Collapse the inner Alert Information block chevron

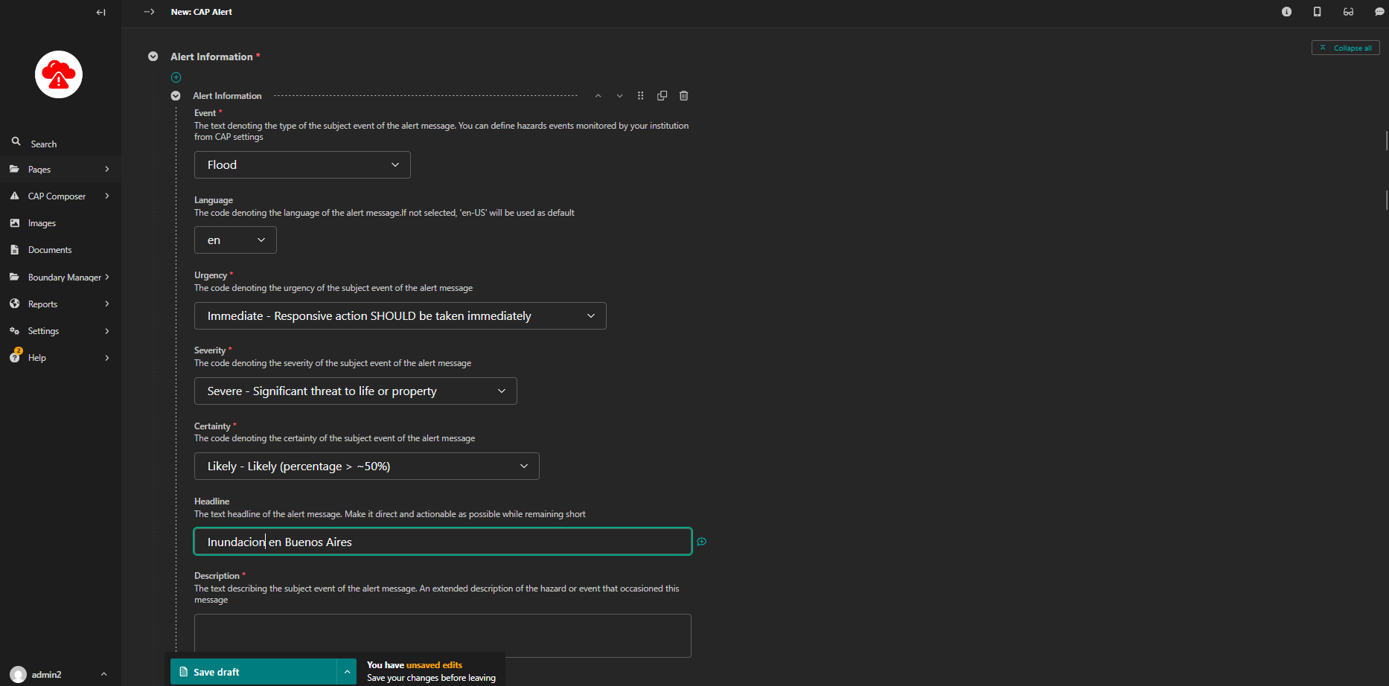(176, 96)
